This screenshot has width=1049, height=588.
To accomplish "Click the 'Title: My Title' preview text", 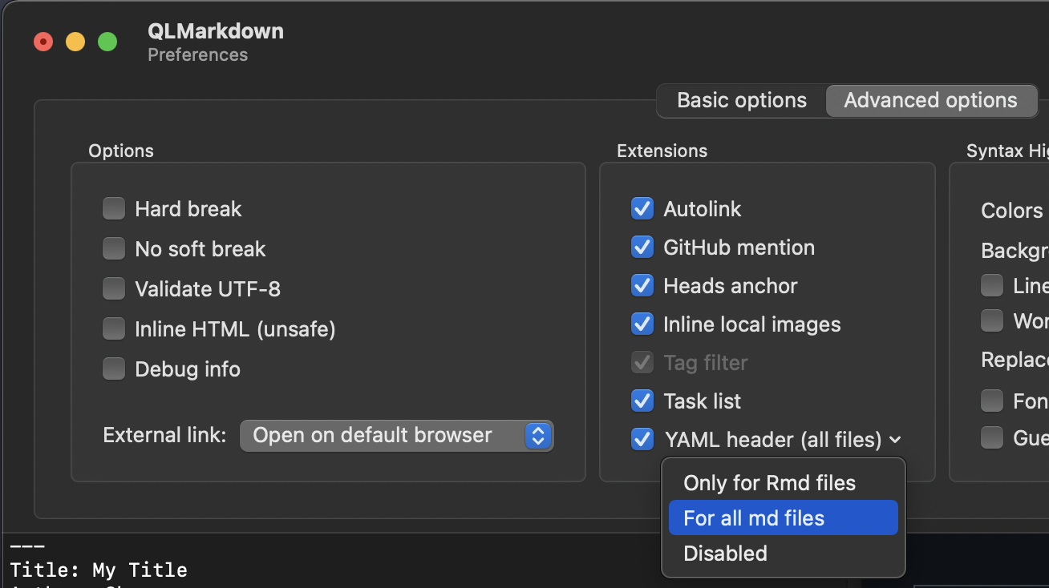I will (99, 570).
